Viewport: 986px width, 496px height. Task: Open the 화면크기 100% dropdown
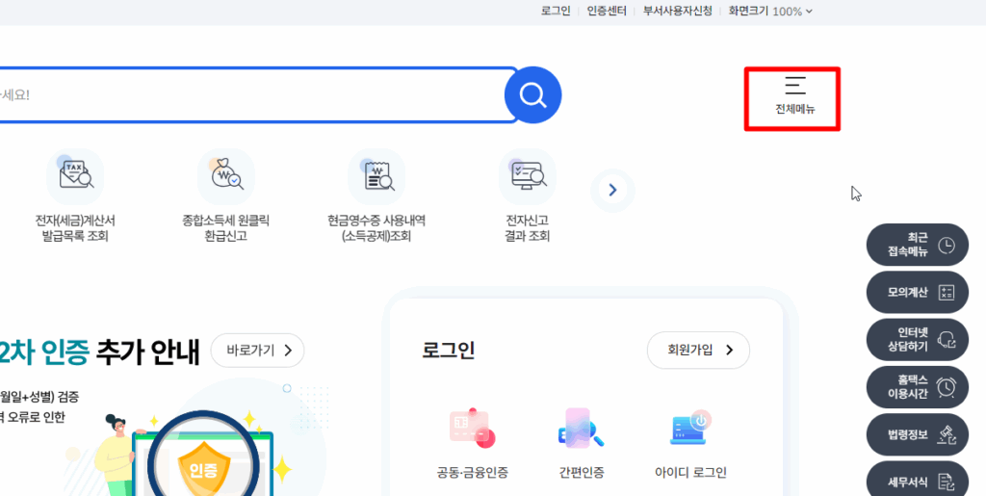point(770,12)
